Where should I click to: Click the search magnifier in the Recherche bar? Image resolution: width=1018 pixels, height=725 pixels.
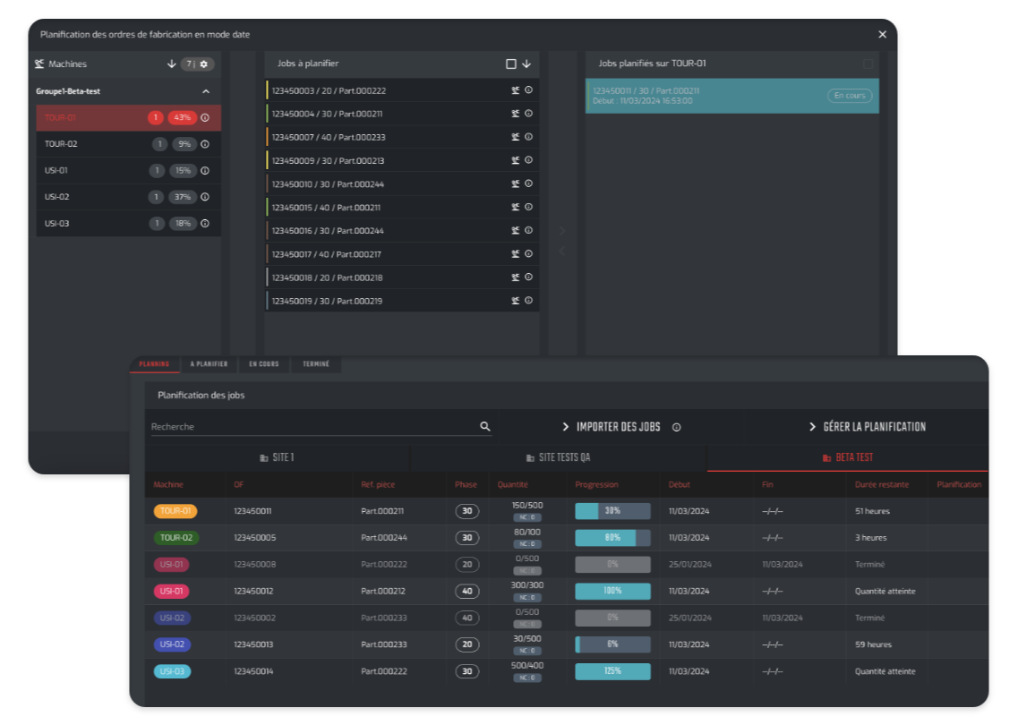[484, 427]
